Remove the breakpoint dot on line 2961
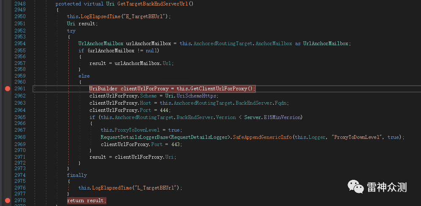Viewport: 421px width, 206px height. point(8,89)
